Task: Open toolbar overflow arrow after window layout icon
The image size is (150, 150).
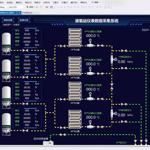Action: point(54,8)
